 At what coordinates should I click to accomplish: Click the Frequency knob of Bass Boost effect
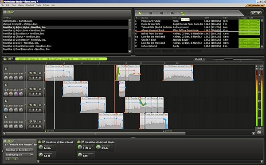tap(41, 147)
